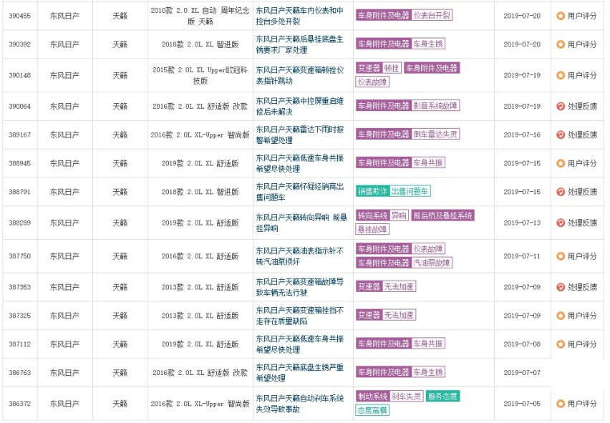The width and height of the screenshot is (610, 423).
Task: Open complaint 东风日产天籁变速箱故障导致车辆无法行驶
Action: click(x=299, y=287)
